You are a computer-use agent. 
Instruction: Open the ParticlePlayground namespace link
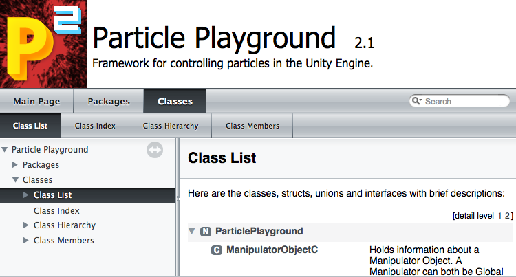(x=259, y=232)
